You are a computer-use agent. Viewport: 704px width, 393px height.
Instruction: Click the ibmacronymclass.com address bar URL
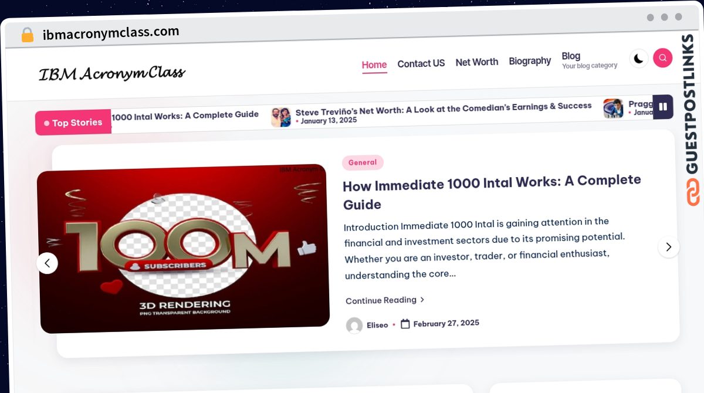tap(111, 33)
